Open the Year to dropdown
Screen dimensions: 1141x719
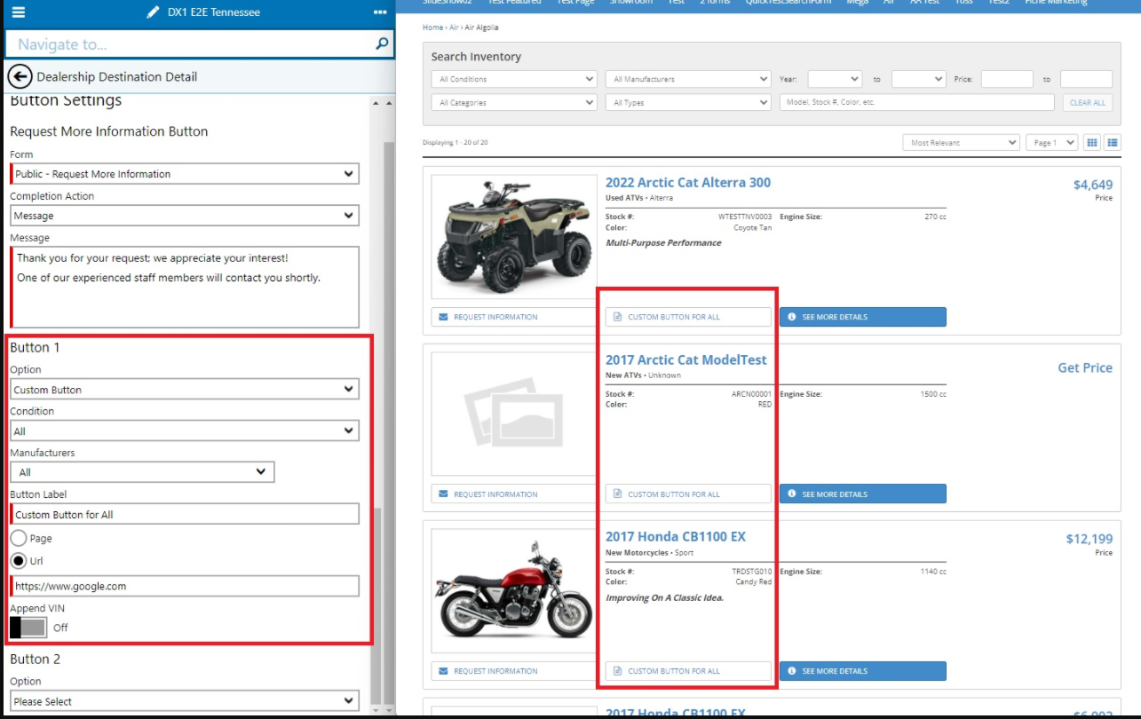pos(919,79)
